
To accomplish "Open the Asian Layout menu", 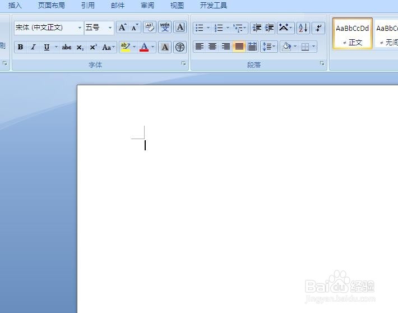I will coord(285,27).
